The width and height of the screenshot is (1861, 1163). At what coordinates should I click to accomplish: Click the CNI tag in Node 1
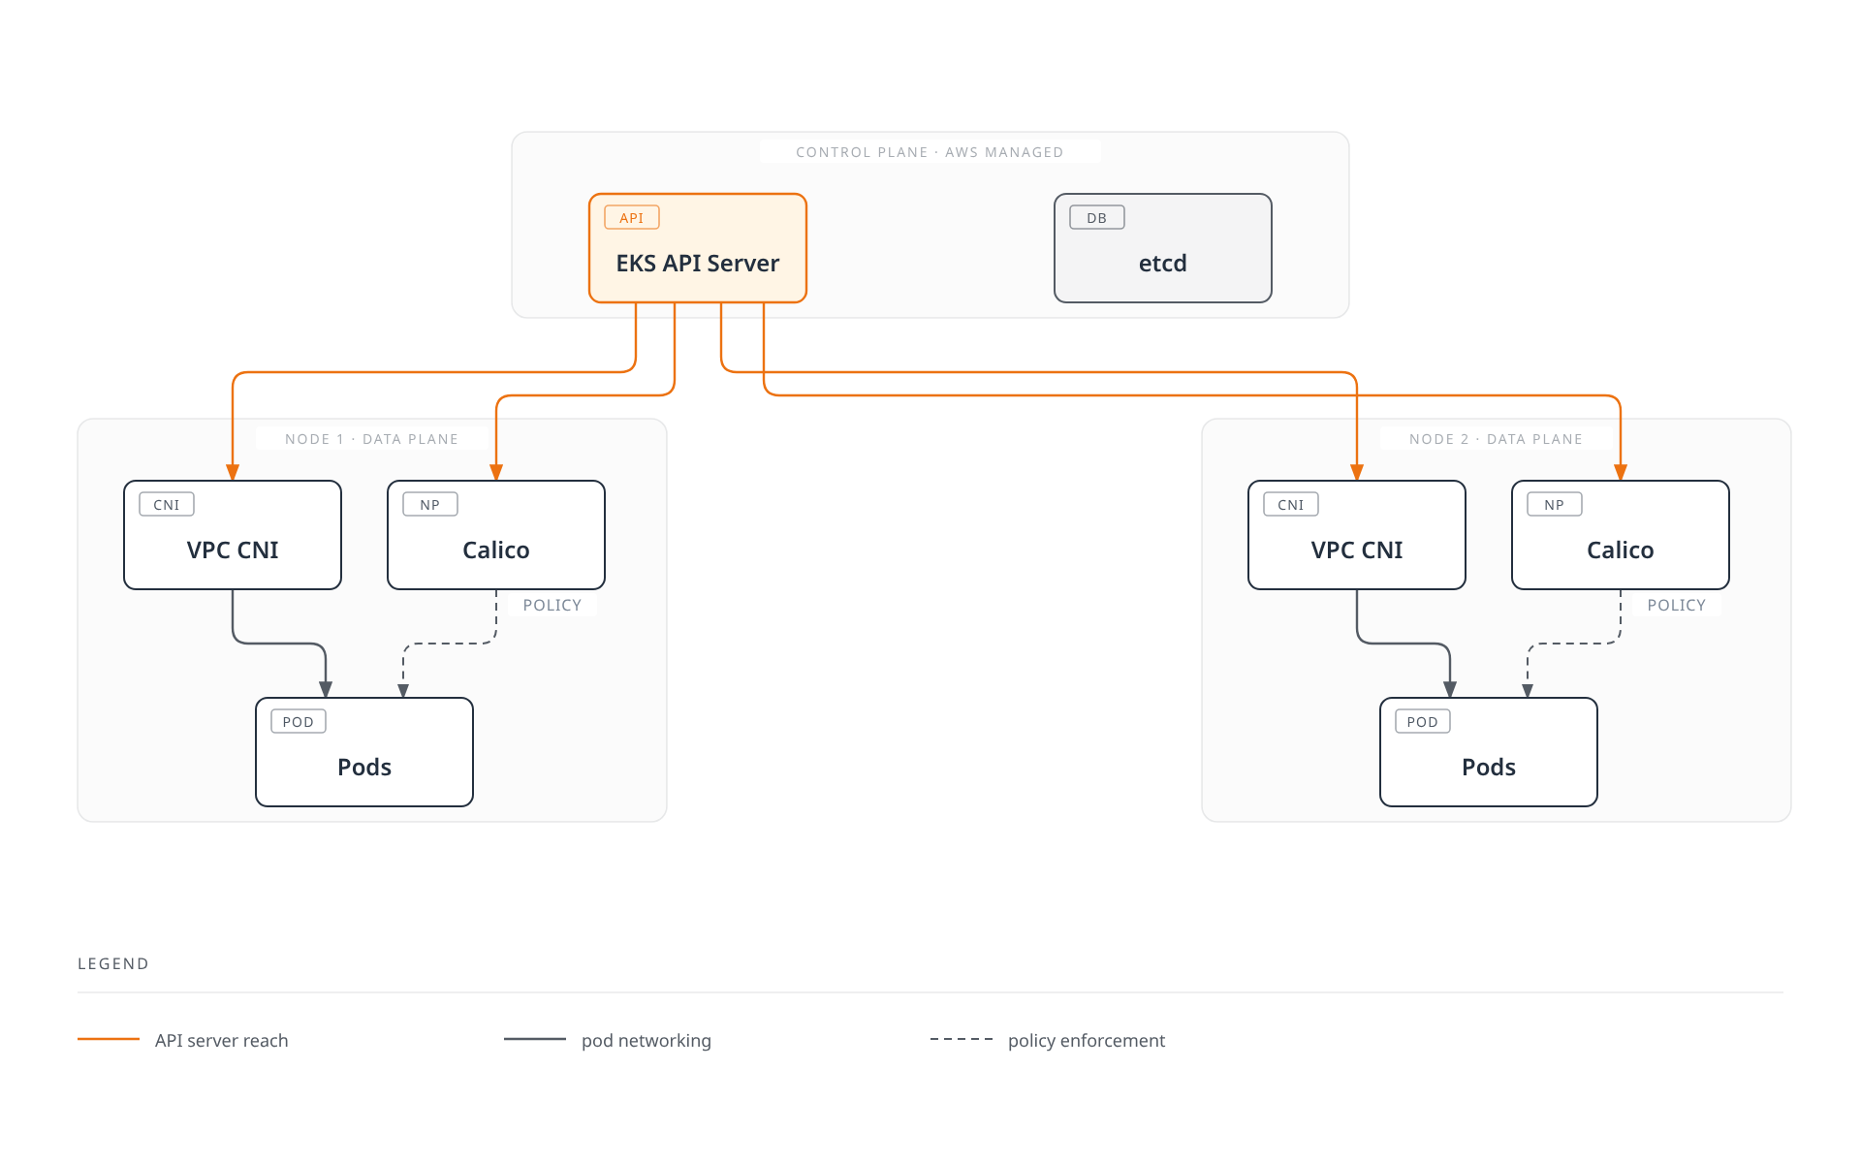point(167,504)
